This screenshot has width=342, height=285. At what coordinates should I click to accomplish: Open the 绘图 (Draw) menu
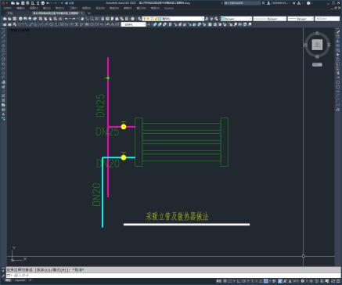[86, 8]
